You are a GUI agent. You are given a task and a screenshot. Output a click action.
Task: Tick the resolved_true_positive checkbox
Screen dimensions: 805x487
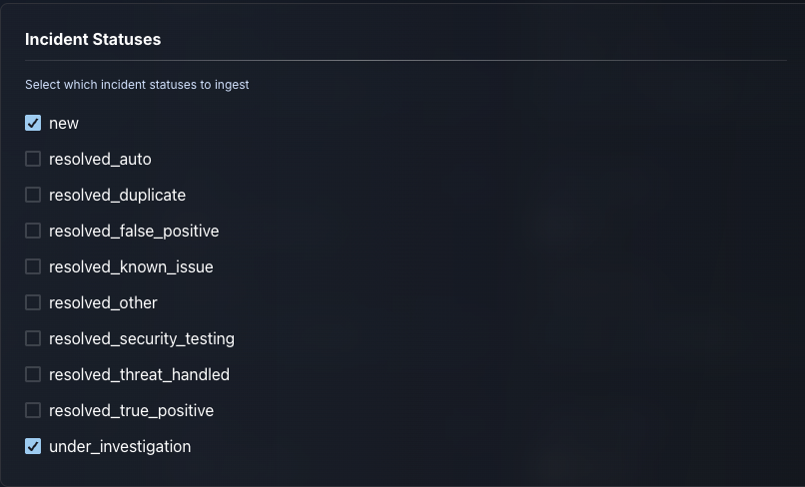[33, 410]
